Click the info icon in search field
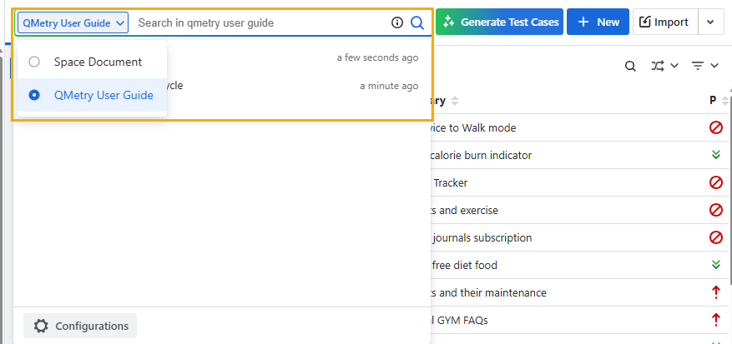 [x=397, y=22]
